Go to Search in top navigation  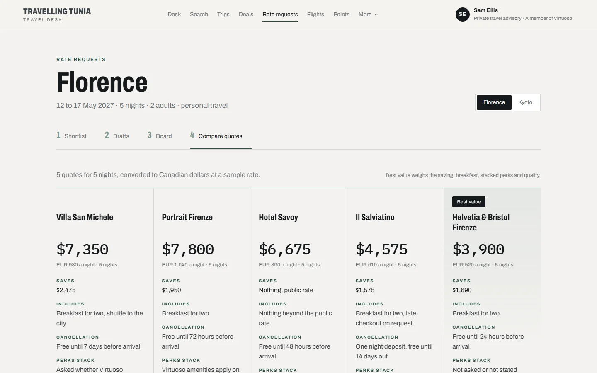pyautogui.click(x=199, y=14)
